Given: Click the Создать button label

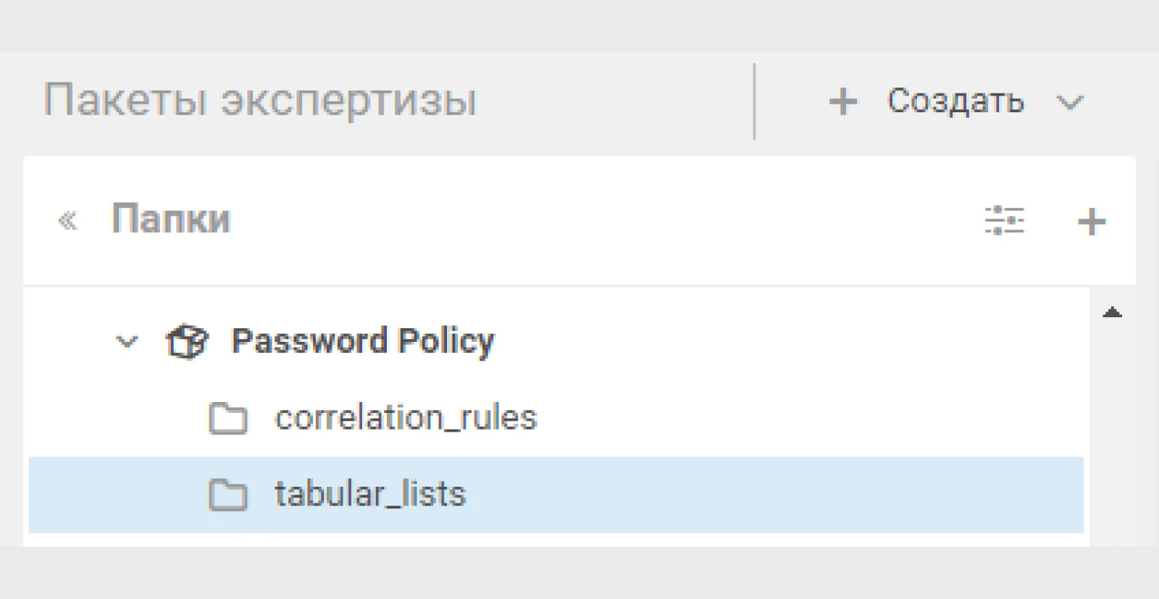Looking at the screenshot, I should [x=955, y=101].
